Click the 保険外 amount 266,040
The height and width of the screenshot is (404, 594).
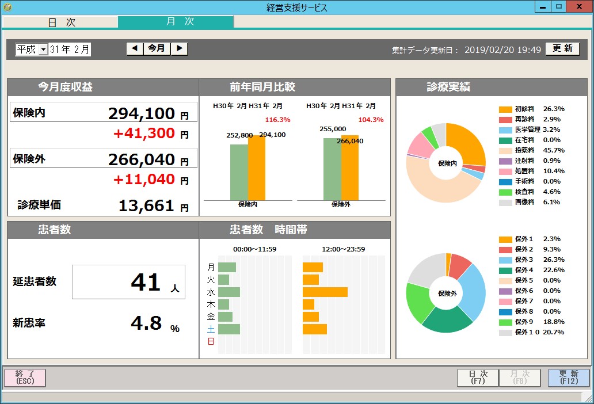click(x=142, y=159)
